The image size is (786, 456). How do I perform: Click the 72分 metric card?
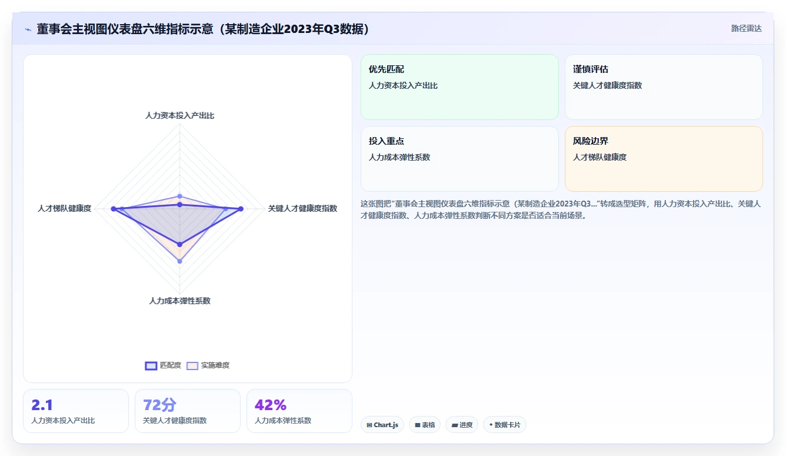point(188,411)
